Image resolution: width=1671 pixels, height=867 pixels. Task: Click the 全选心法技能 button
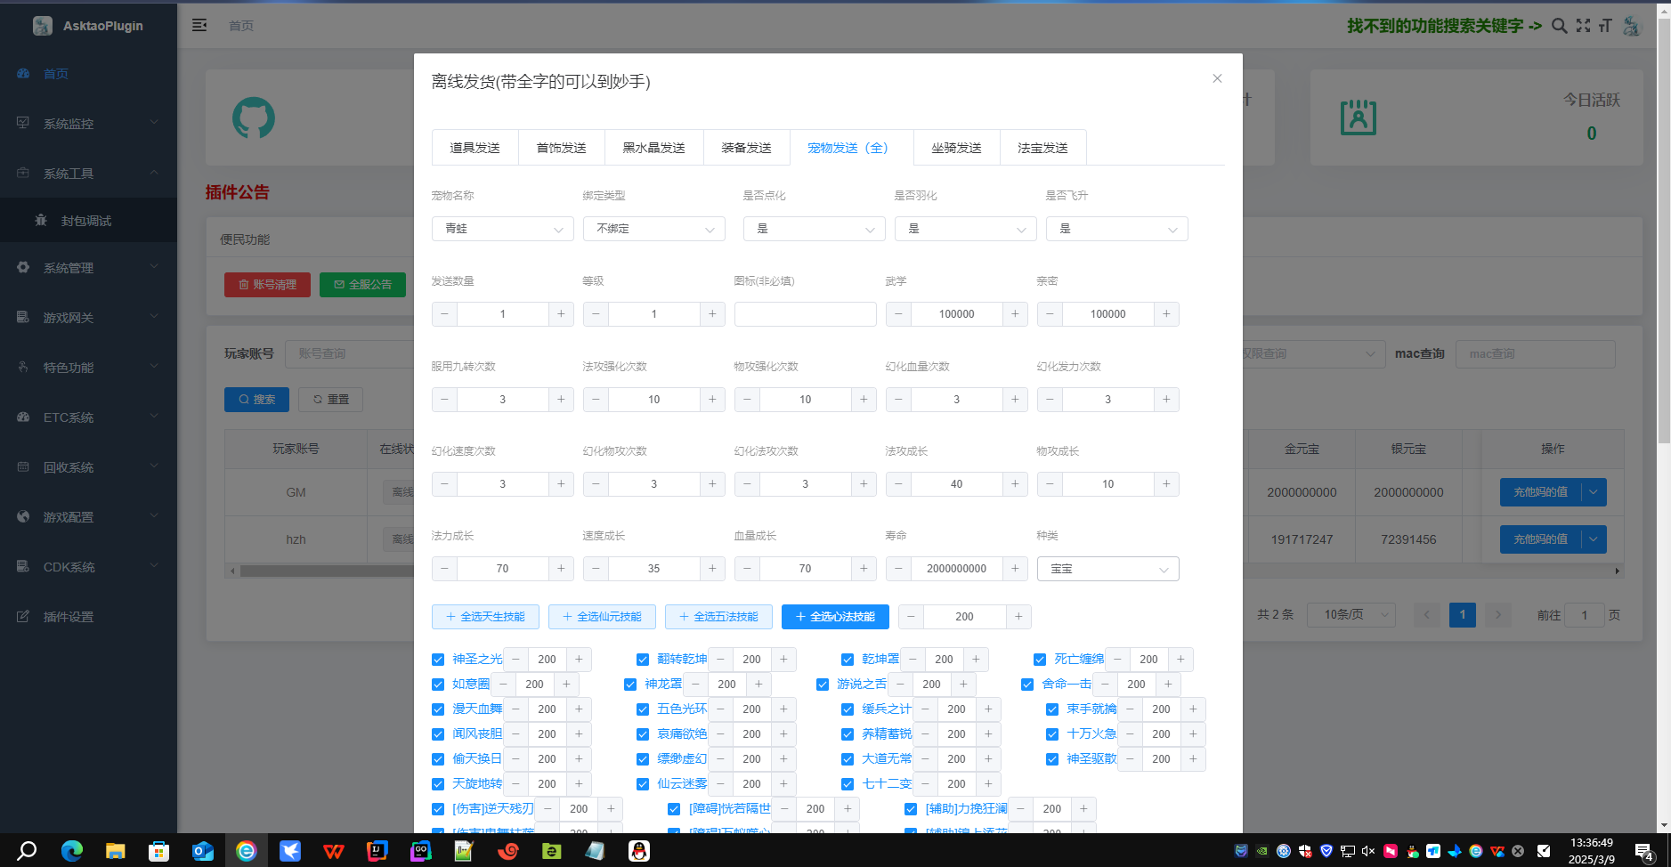[x=835, y=617]
